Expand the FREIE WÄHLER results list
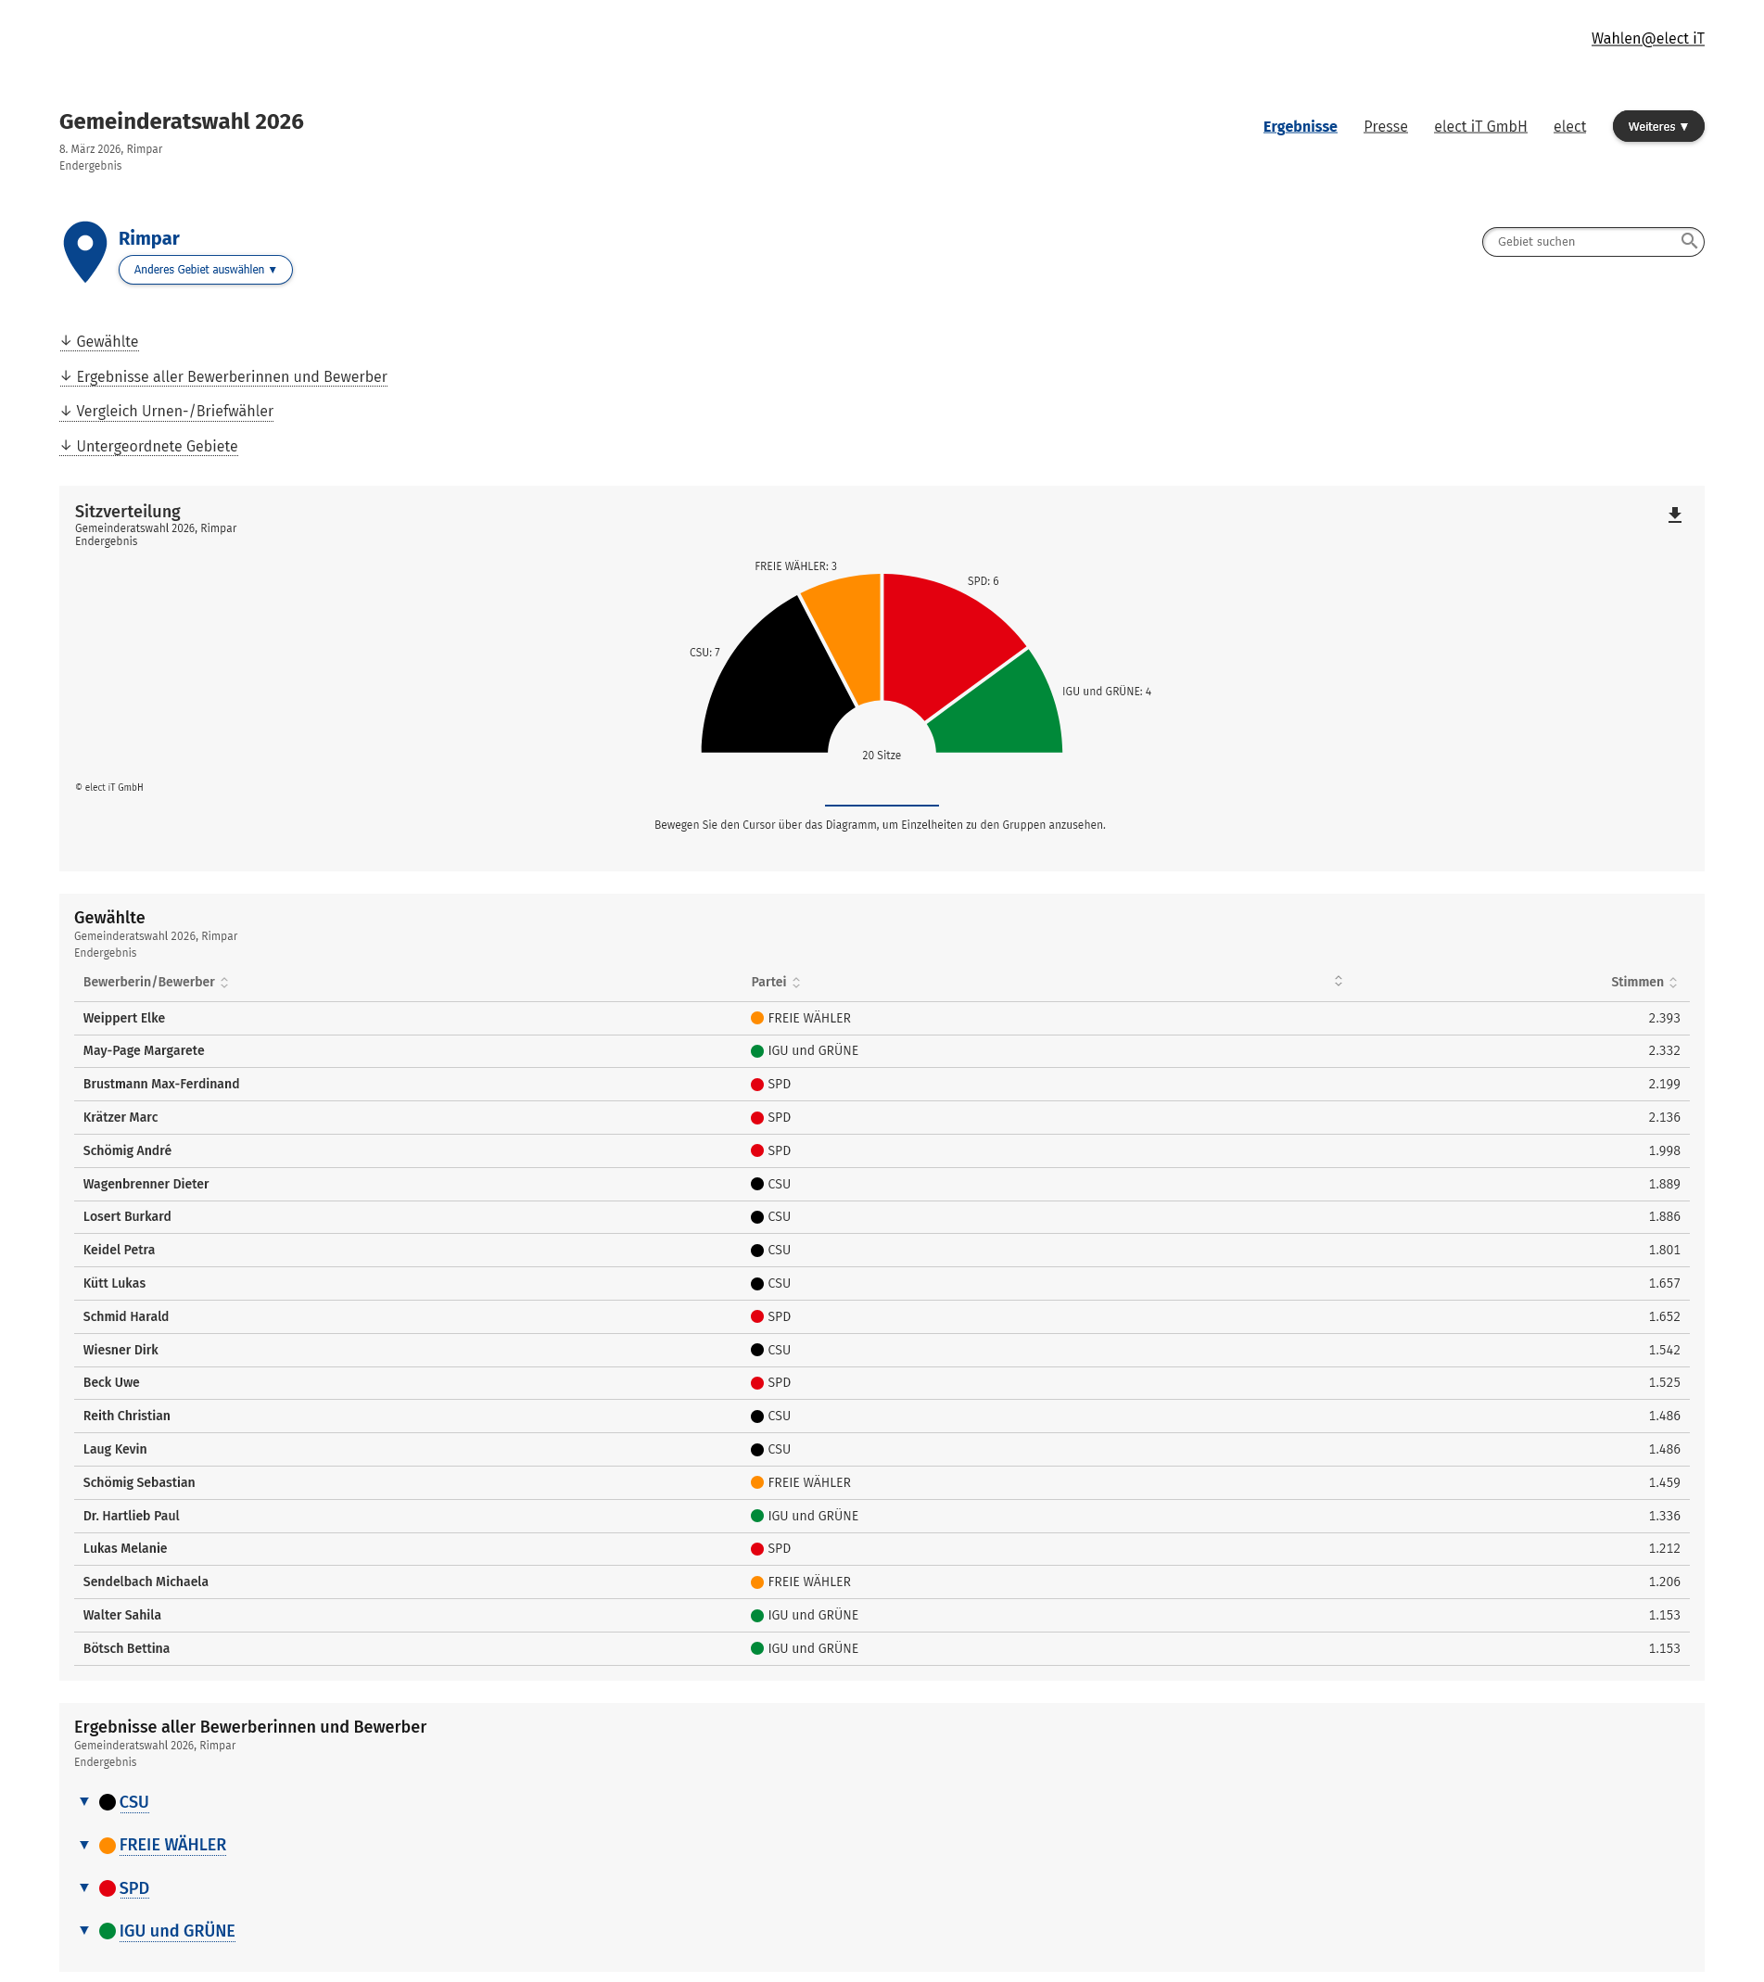Image resolution: width=1764 pixels, height=1982 pixels. 171,1844
